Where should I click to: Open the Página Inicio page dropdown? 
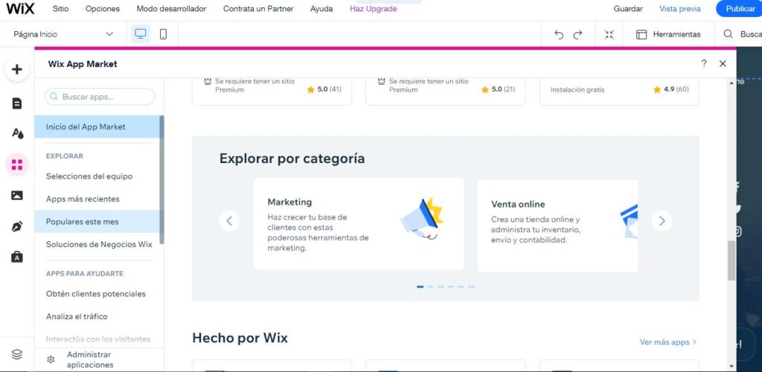(63, 34)
